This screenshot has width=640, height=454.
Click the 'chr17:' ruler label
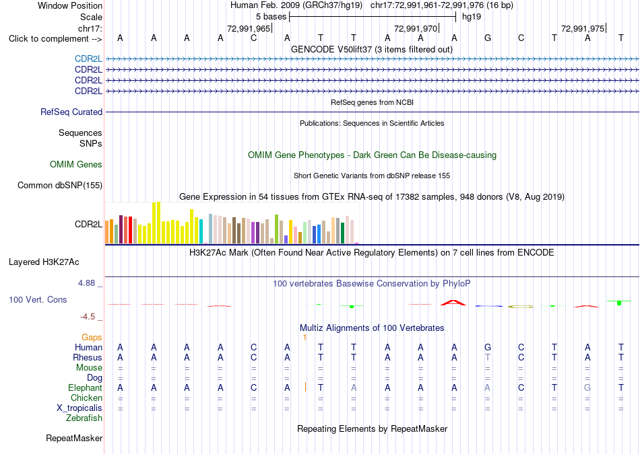coord(90,28)
